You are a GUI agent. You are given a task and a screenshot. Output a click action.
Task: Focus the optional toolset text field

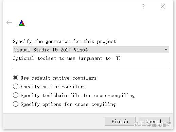[91, 67]
